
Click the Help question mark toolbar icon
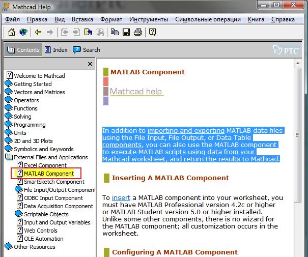153,32
